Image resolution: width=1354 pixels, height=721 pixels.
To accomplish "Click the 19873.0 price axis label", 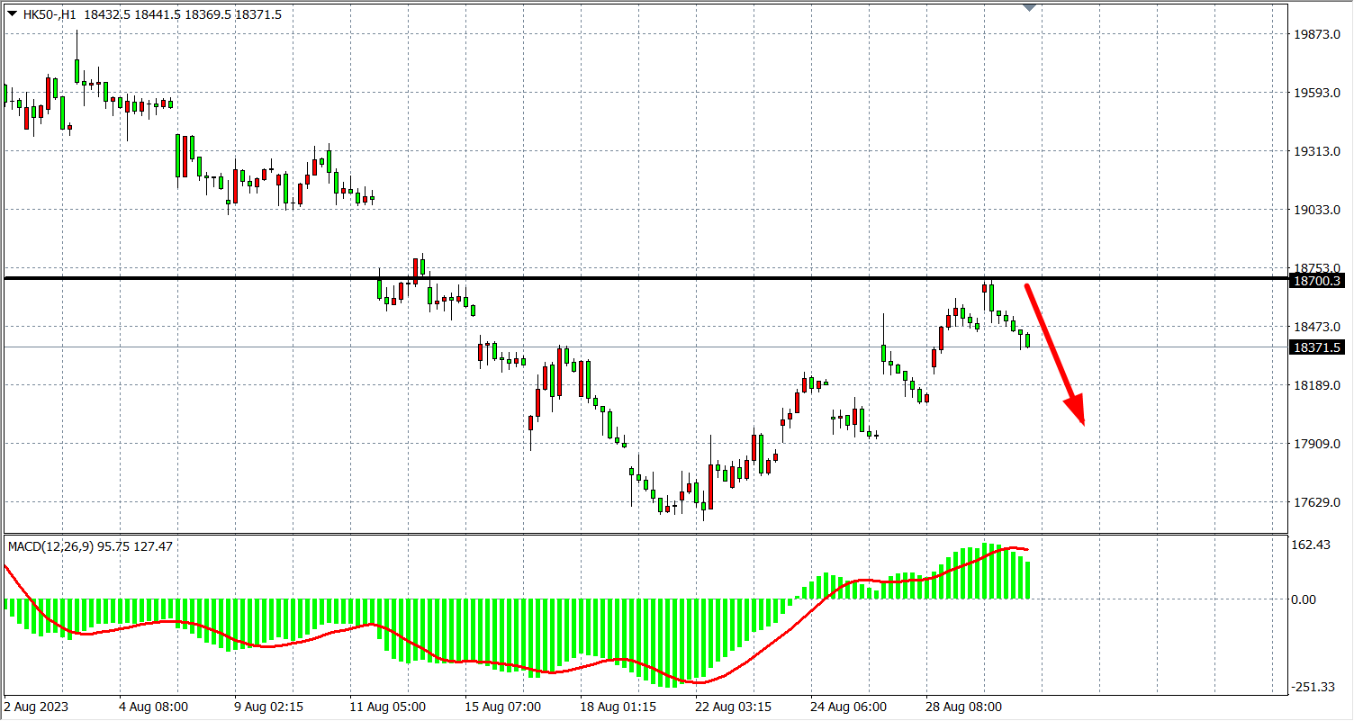I will (x=1316, y=34).
